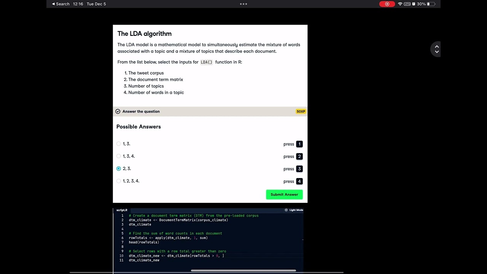The image size is (487, 274).
Task: Click the horizontal scrollbar at the bottom
Action: pyautogui.click(x=243, y=271)
